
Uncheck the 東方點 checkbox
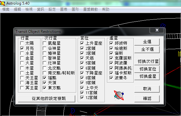[x=44, y=88]
